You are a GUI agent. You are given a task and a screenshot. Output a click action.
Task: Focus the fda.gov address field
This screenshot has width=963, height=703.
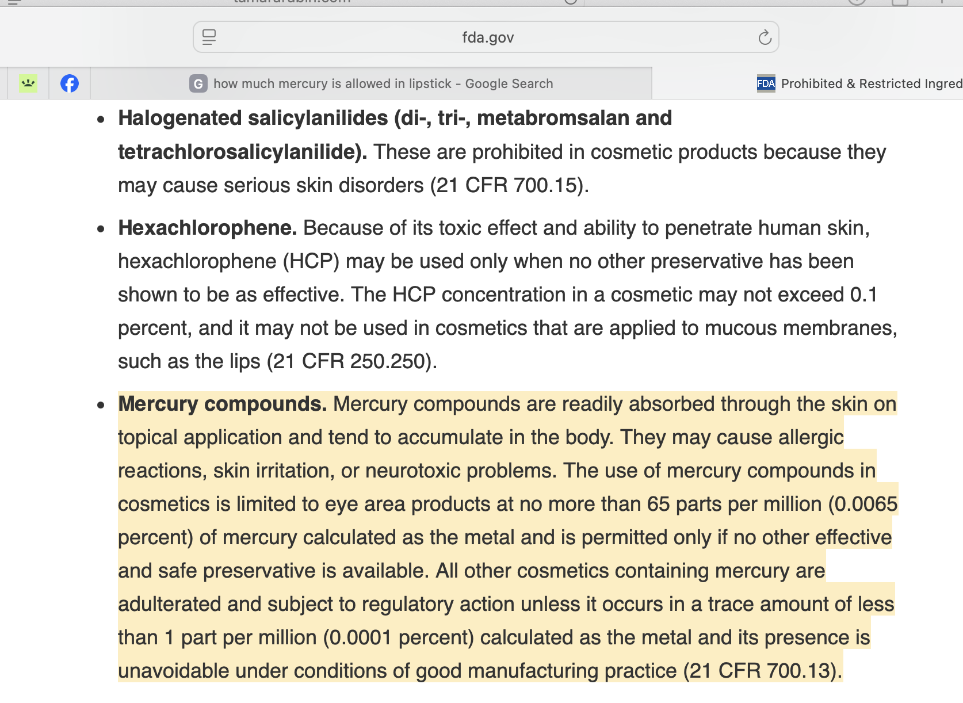click(487, 37)
